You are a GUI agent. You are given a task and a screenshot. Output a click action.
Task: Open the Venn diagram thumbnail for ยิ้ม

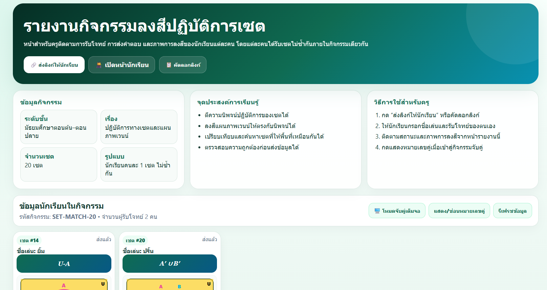pyautogui.click(x=64, y=284)
